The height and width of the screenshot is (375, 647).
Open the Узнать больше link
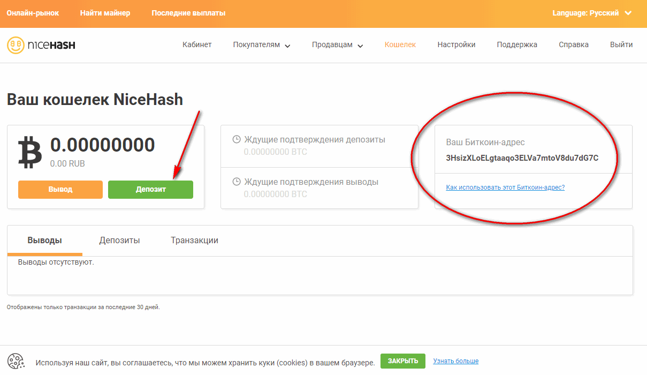(x=456, y=361)
